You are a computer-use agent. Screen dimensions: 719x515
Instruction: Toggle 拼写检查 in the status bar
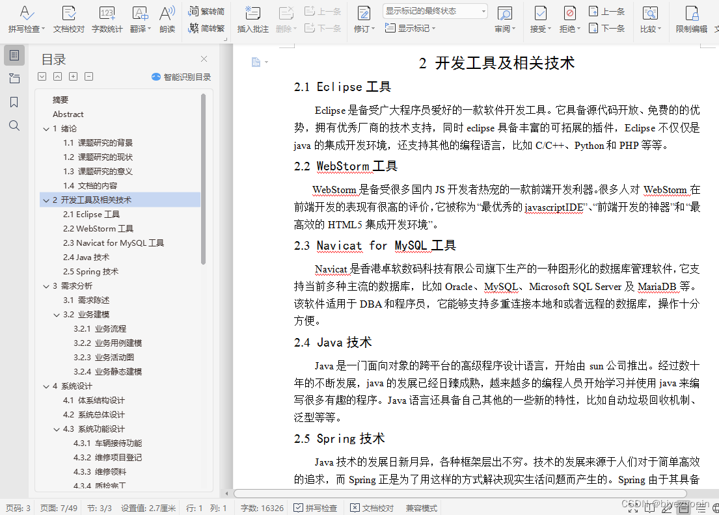[316, 508]
